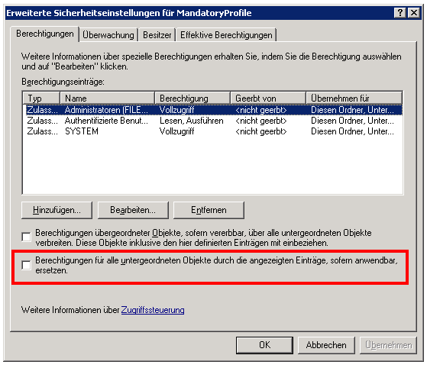Click the help question mark button
The width and height of the screenshot is (427, 368).
400,13
